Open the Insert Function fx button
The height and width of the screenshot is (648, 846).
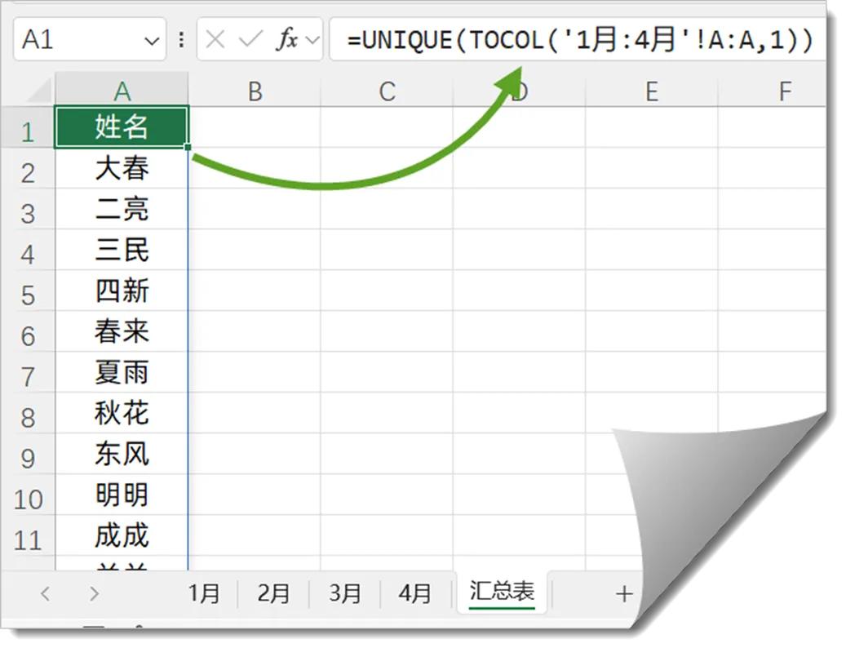(x=286, y=39)
